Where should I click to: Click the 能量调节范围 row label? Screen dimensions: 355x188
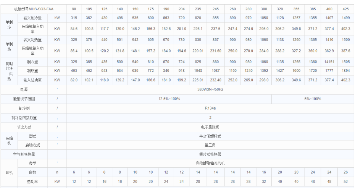point(24,99)
